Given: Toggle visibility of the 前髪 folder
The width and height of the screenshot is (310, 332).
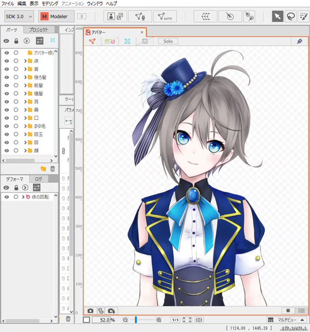Looking at the screenshot, I should pyautogui.click(x=7, y=85).
